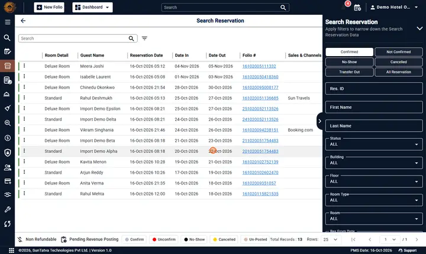Click the refresh sync sidebar icon
Screen dimensions: 426x254
coord(7,224)
